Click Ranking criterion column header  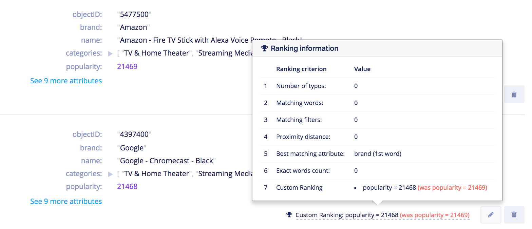coord(301,69)
